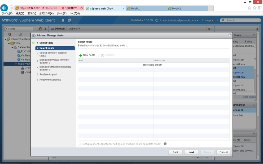Viewport: 263px width, 164px height.
Task: Open 編集(E) menu
Action: point(20,13)
